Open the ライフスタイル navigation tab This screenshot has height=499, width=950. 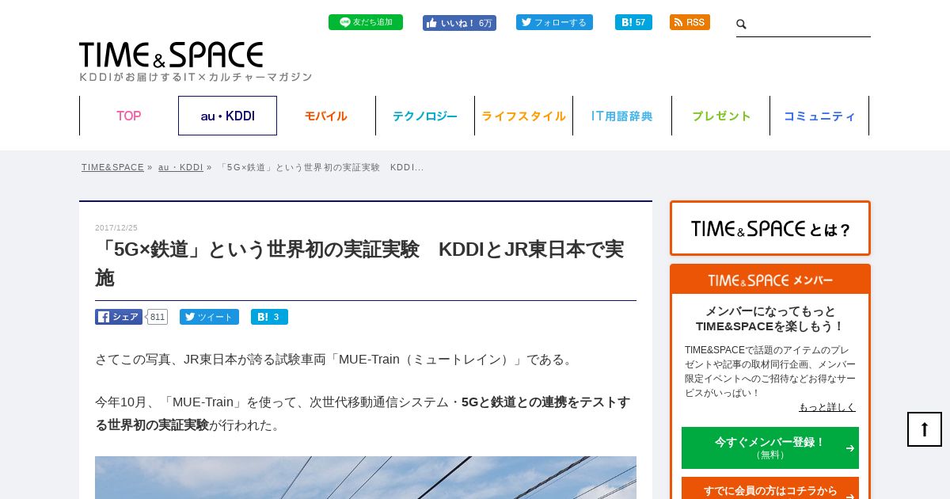click(523, 116)
